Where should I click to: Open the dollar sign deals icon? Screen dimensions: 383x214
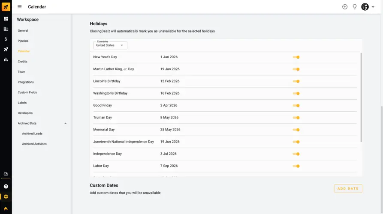6,39
